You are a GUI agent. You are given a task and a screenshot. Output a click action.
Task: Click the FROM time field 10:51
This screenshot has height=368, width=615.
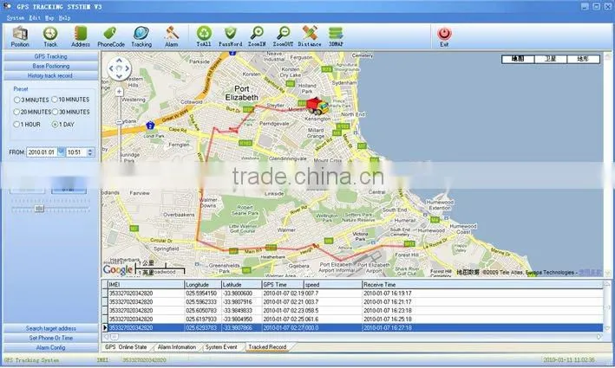[x=77, y=152]
